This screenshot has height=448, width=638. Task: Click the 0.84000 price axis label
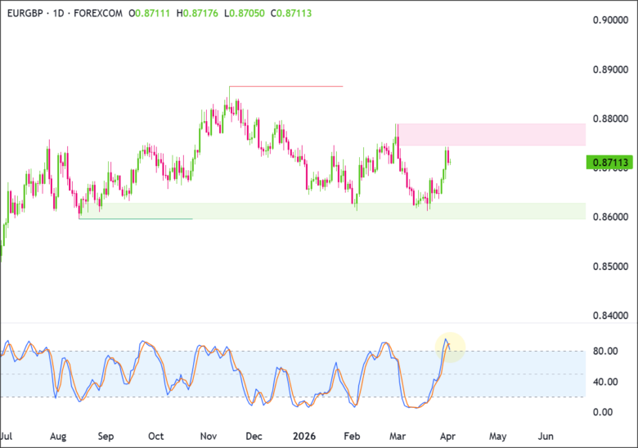pyautogui.click(x=610, y=316)
